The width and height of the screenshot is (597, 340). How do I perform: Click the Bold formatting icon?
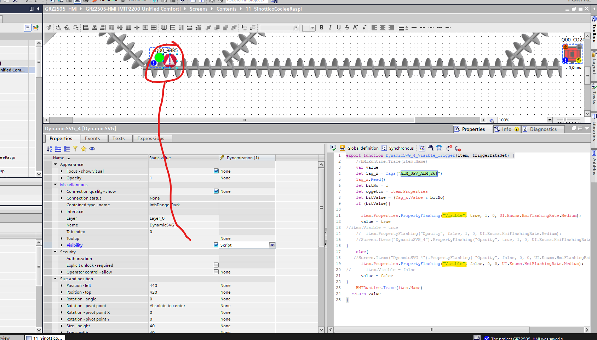pyautogui.click(x=321, y=28)
